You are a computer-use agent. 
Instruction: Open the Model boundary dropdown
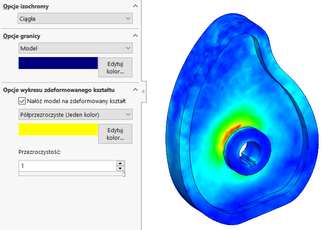(x=75, y=48)
